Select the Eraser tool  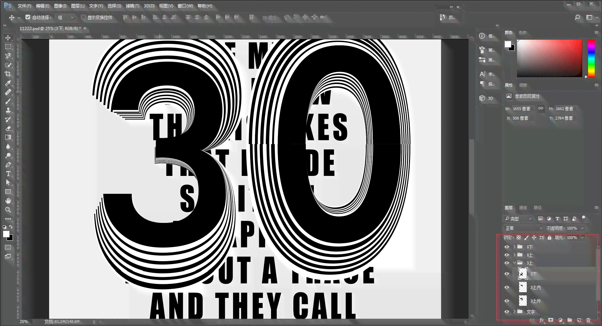click(8, 128)
